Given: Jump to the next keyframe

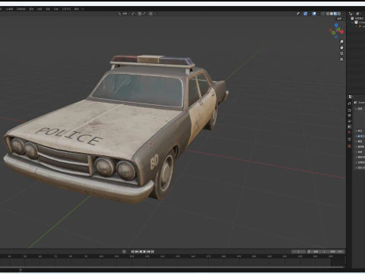Looking at the screenshot, I should tap(148, 252).
